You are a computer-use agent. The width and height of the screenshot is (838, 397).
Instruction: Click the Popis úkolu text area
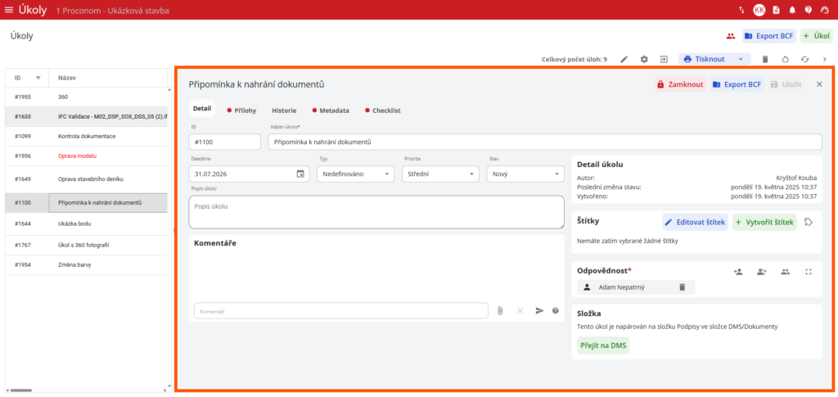(376, 212)
